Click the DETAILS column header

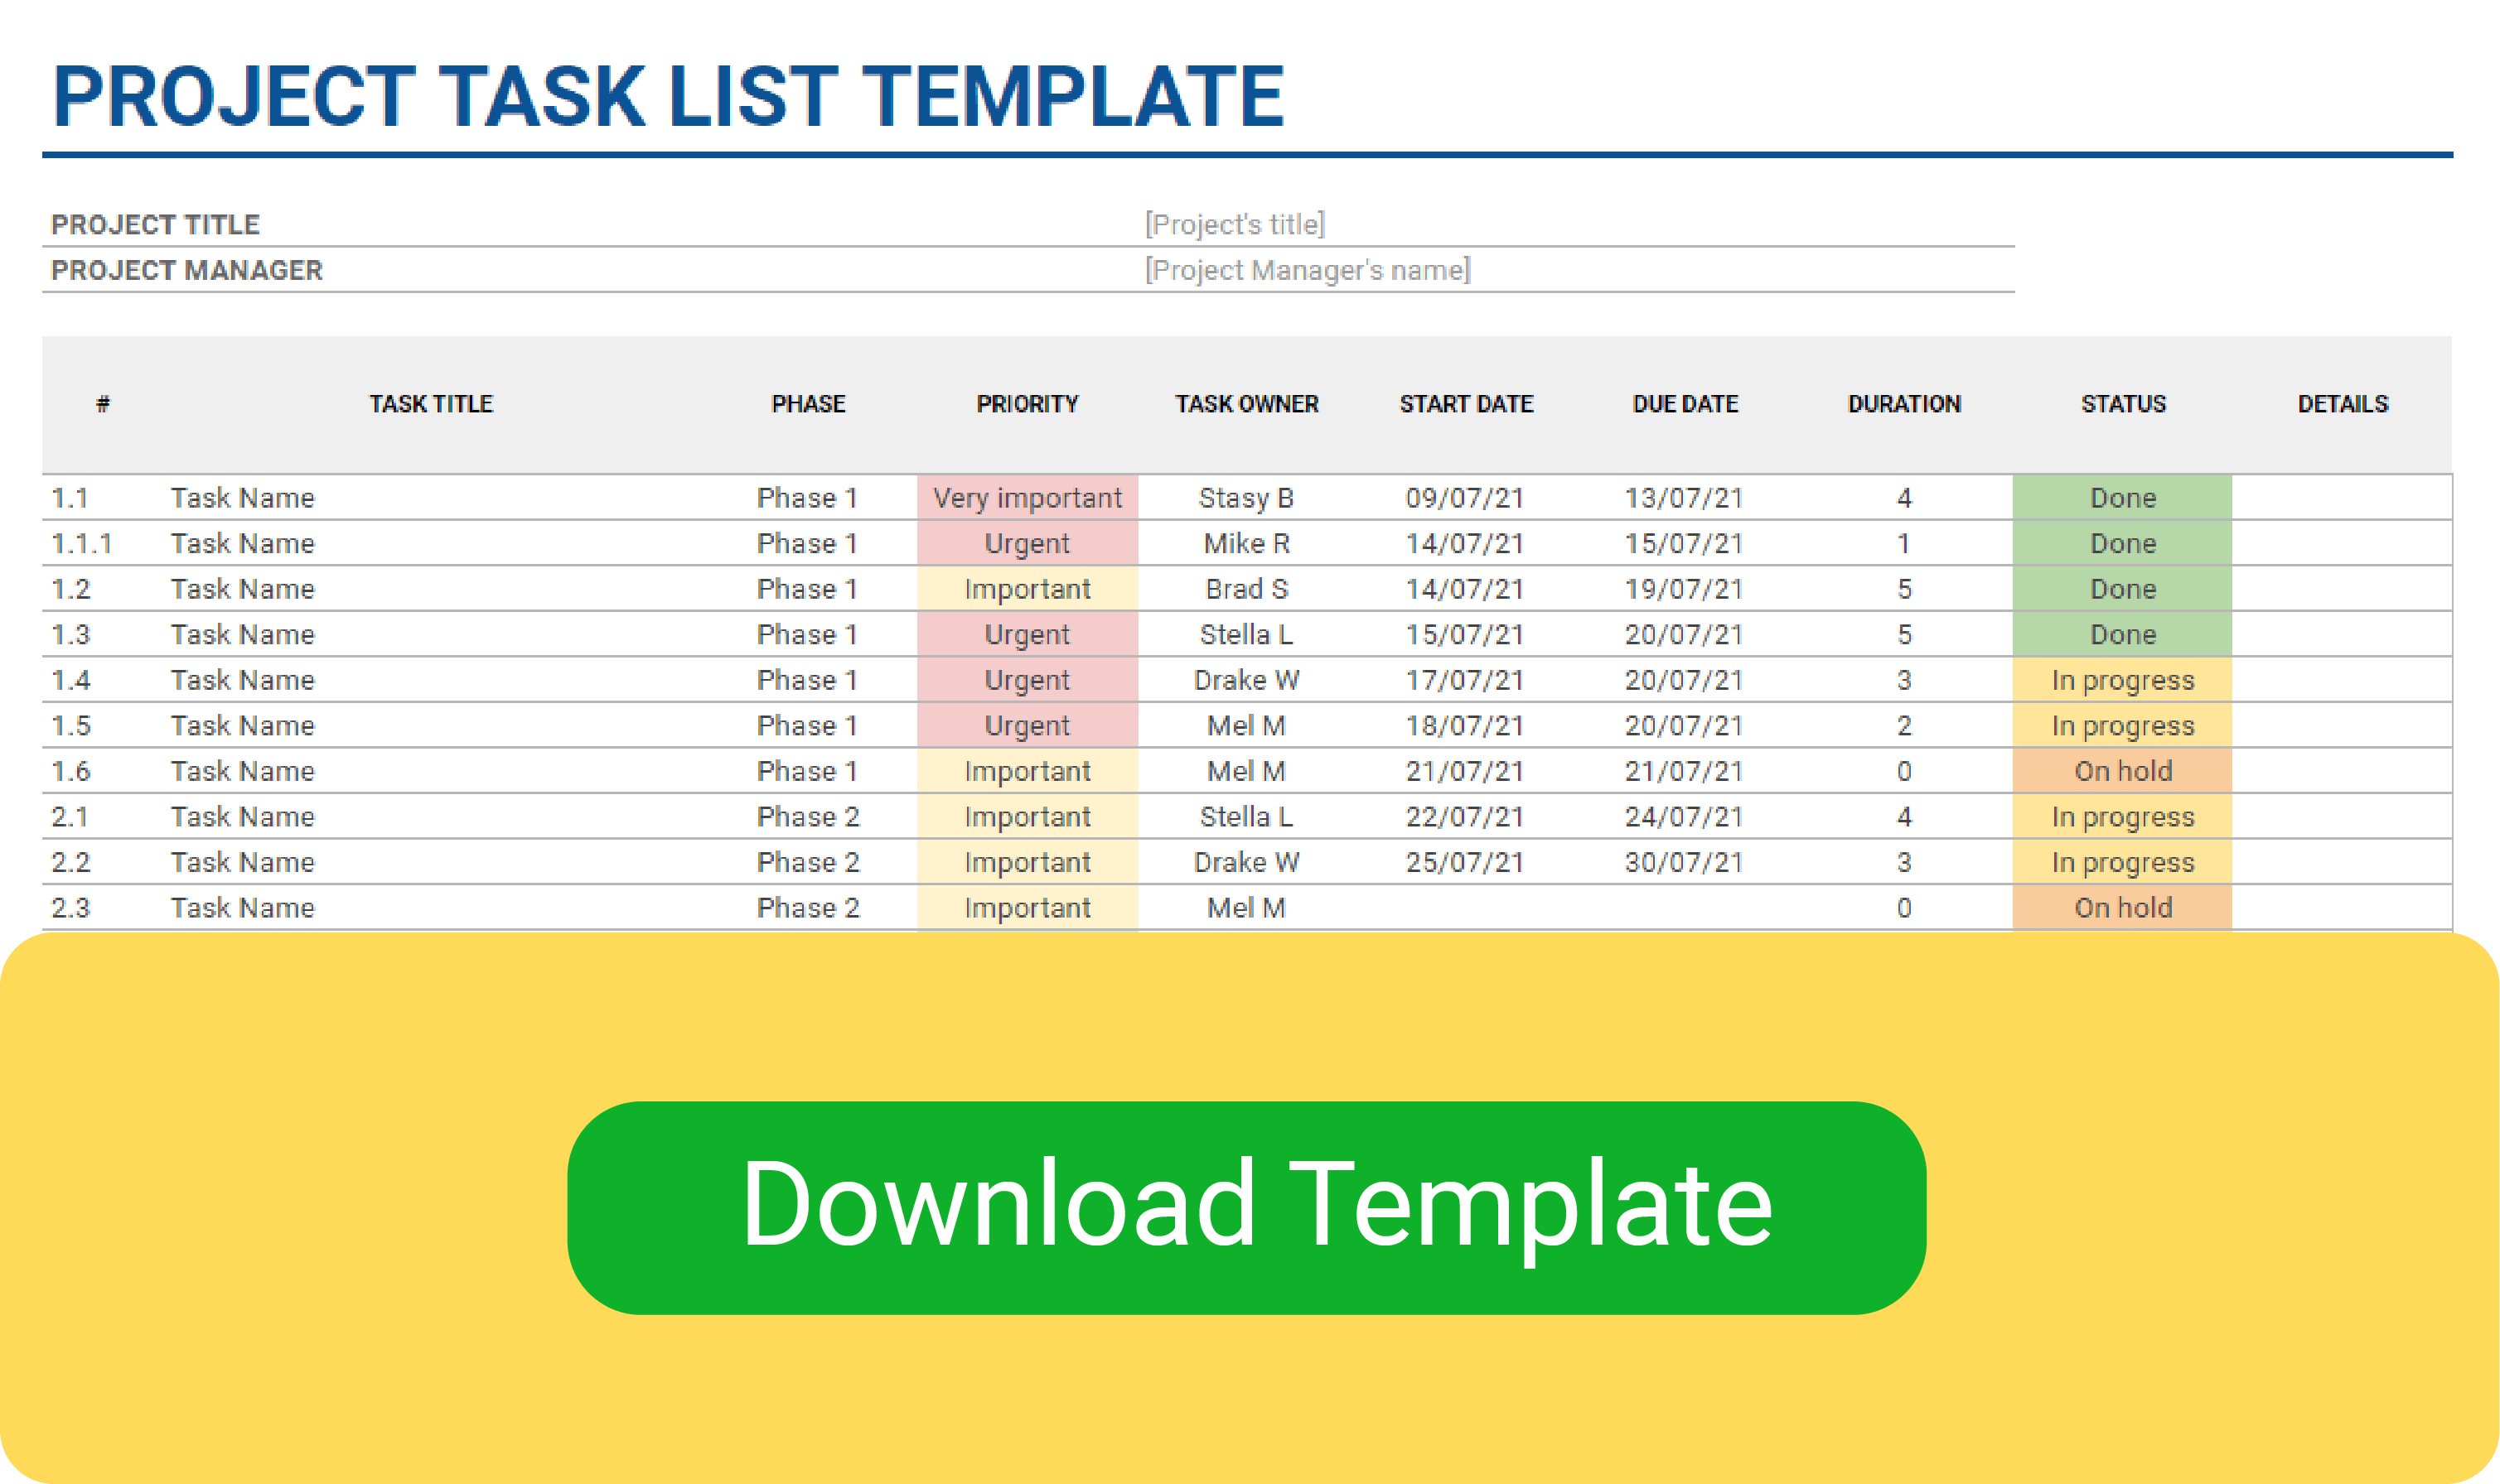(2342, 404)
